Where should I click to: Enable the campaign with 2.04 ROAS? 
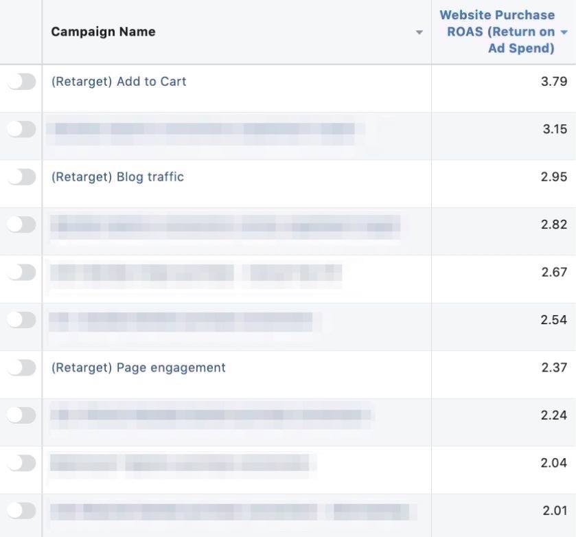click(x=21, y=464)
